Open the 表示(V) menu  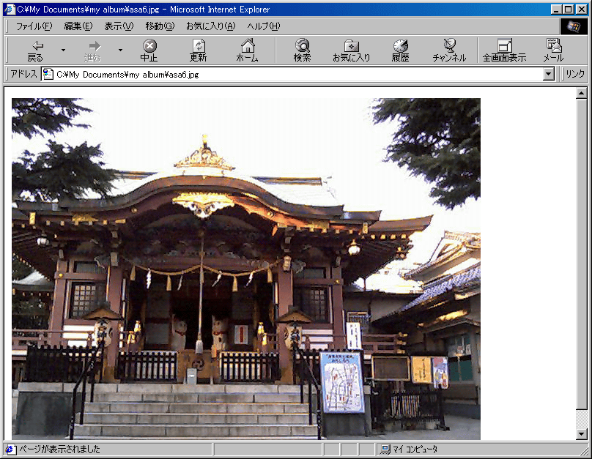click(x=119, y=26)
